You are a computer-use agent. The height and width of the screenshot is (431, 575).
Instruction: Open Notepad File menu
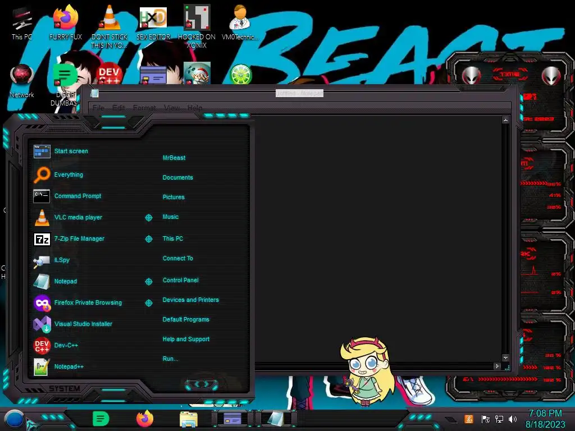(x=98, y=108)
